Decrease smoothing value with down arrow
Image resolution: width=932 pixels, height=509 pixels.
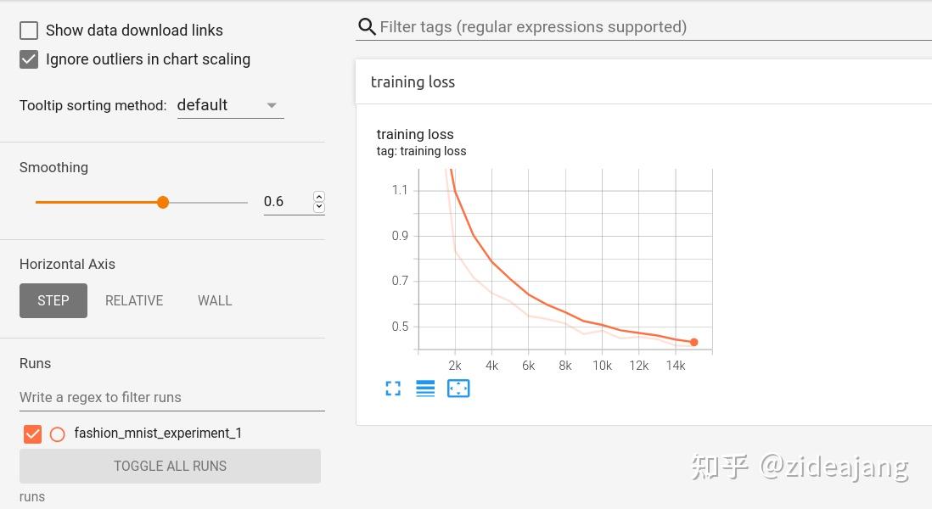click(319, 207)
